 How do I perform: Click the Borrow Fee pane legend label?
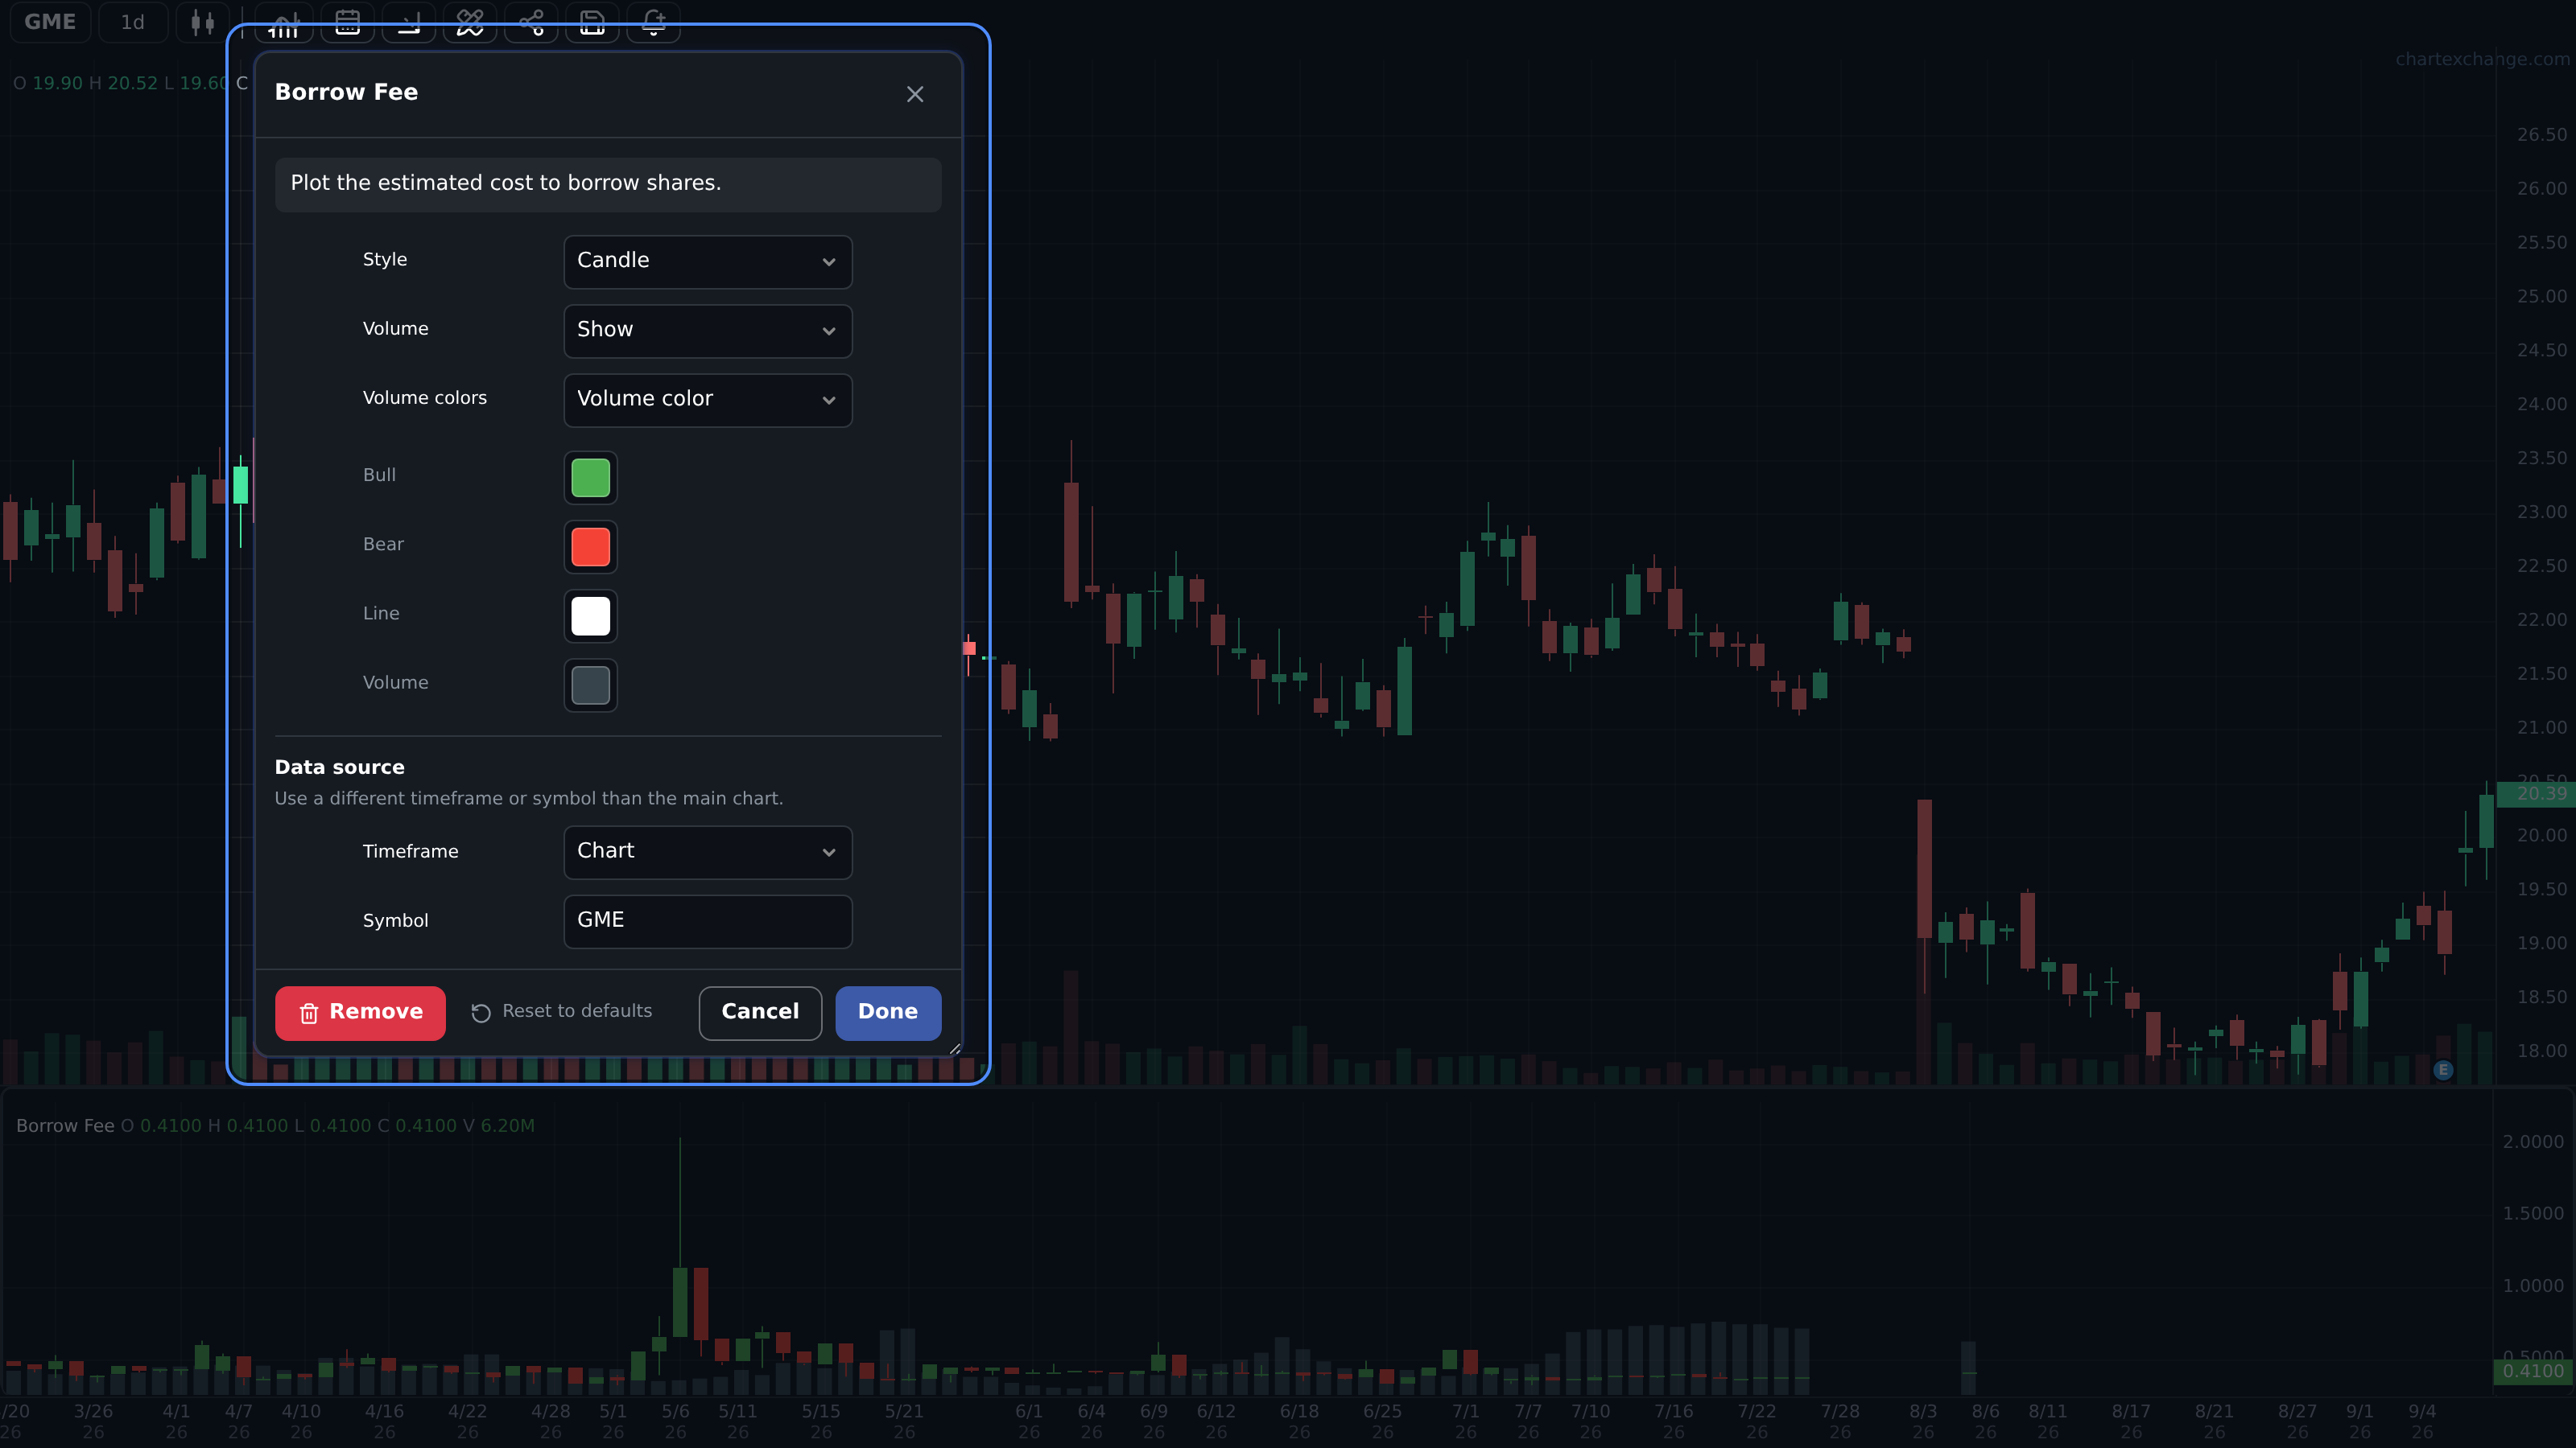coord(65,1126)
